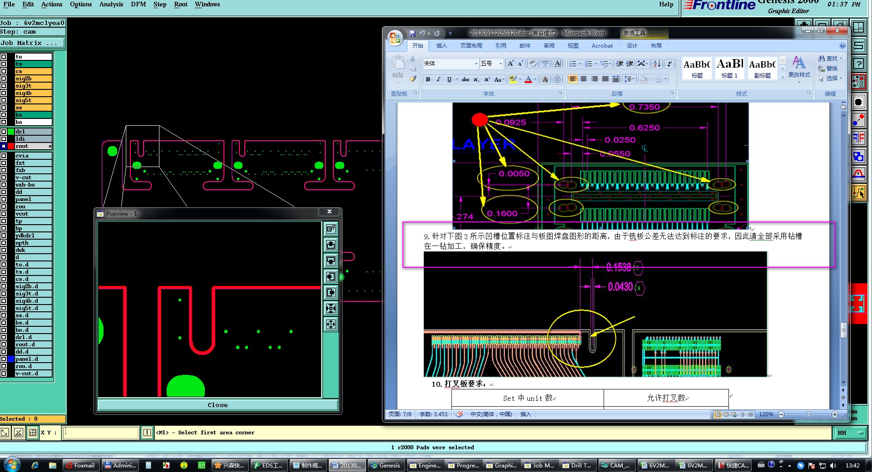872x472 pixels.
Task: Toggle checkbox for panel layer
Action: pyautogui.click(x=4, y=199)
